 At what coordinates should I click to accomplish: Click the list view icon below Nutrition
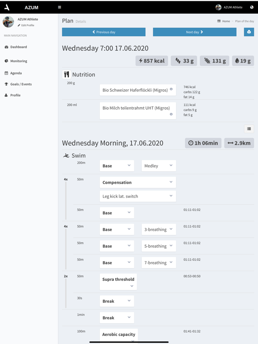tap(249, 129)
